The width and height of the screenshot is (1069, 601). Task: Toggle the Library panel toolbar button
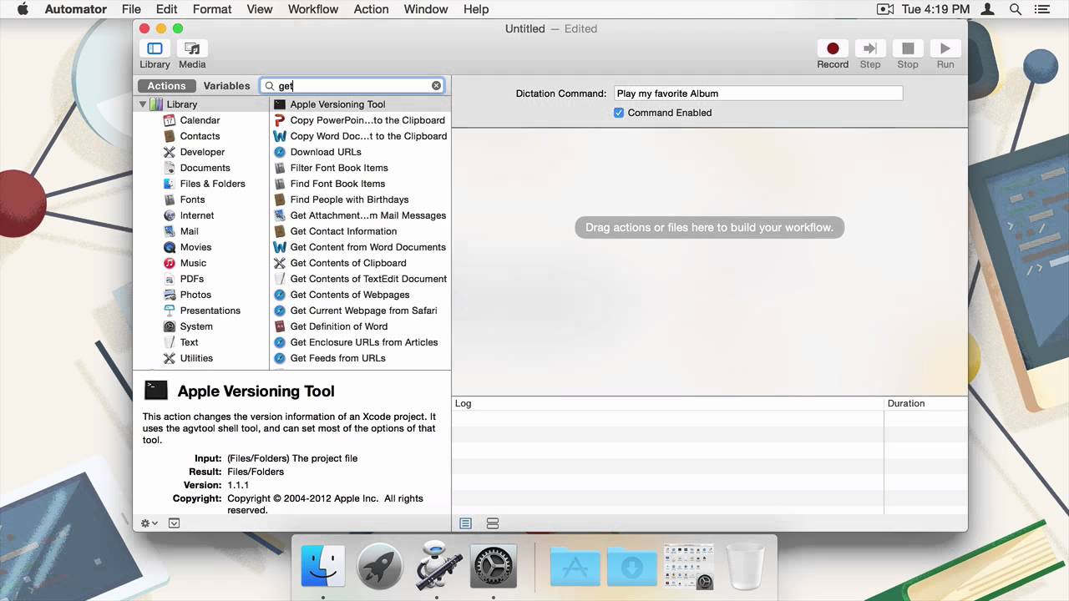click(155, 49)
